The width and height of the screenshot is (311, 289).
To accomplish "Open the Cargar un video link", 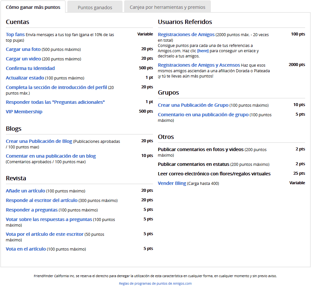I will 23,59.
